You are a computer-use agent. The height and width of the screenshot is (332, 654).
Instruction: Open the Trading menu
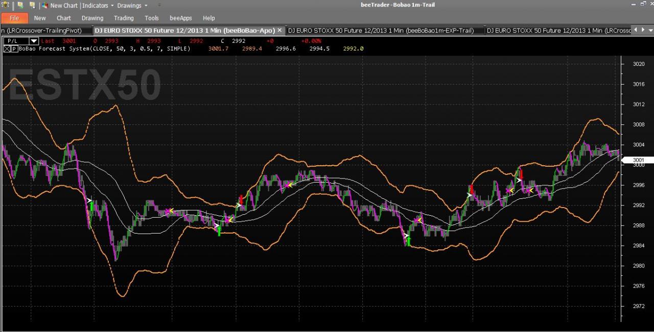124,18
